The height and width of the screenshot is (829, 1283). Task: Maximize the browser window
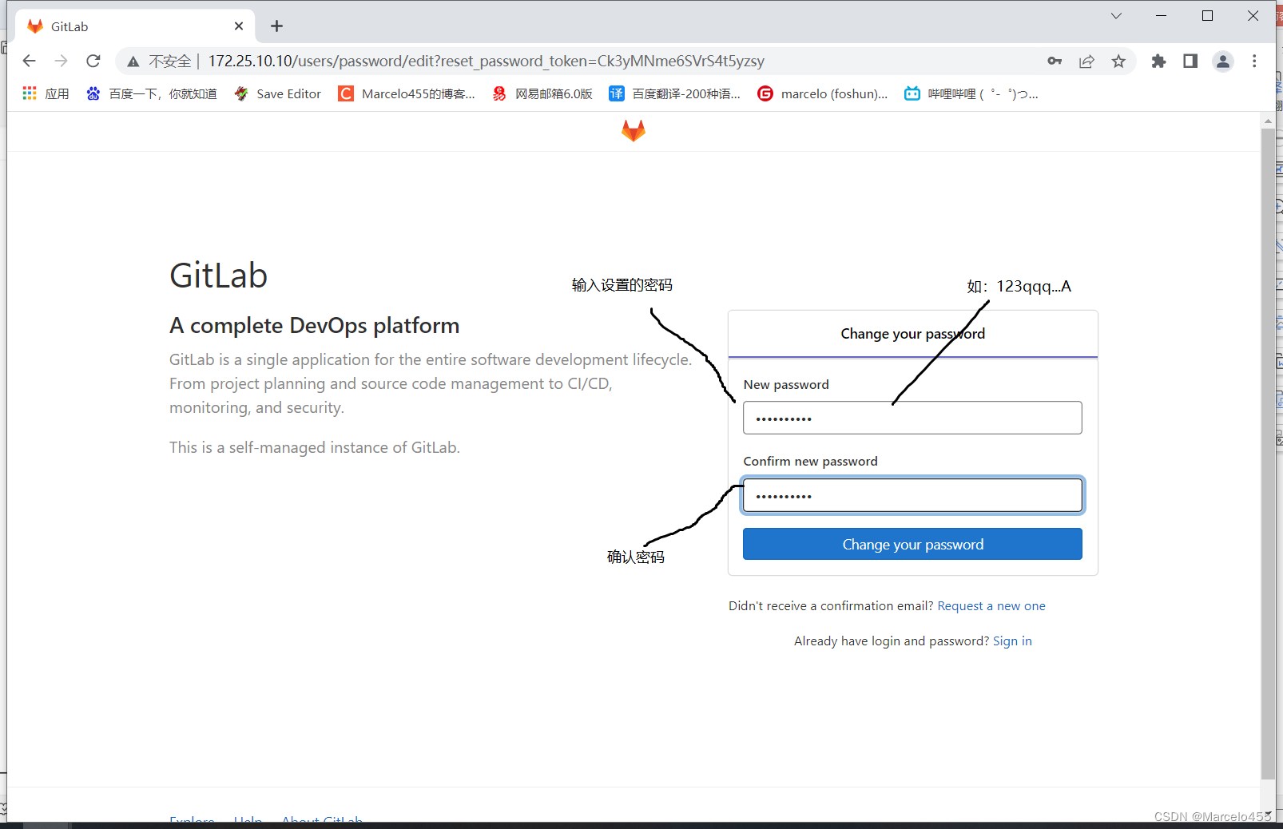pos(1207,16)
